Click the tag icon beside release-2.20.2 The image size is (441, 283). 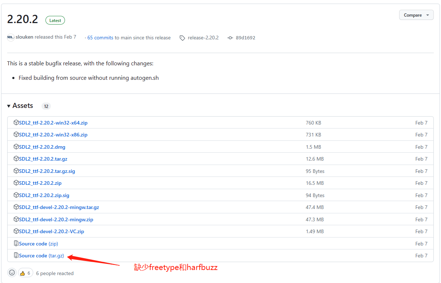[x=183, y=38]
